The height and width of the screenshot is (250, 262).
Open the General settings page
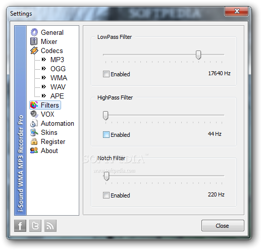tap(52, 32)
